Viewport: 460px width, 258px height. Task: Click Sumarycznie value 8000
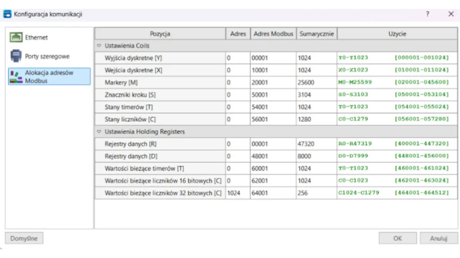pyautogui.click(x=317, y=156)
